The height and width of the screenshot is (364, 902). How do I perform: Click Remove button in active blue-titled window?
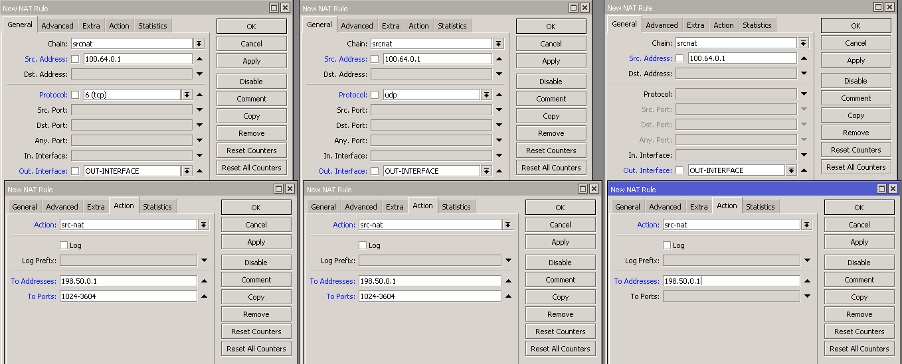tap(859, 314)
